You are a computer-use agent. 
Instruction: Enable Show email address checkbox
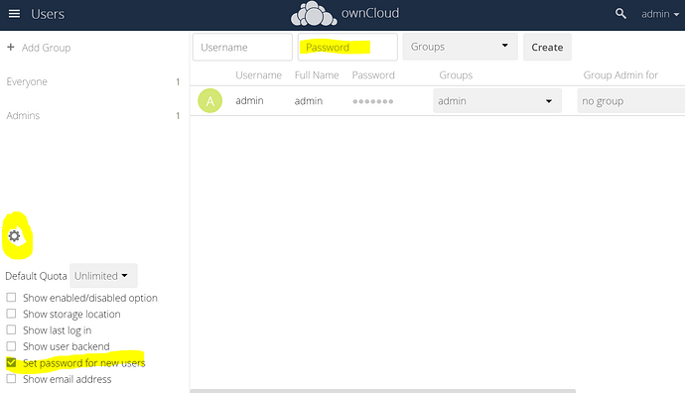[11, 378]
